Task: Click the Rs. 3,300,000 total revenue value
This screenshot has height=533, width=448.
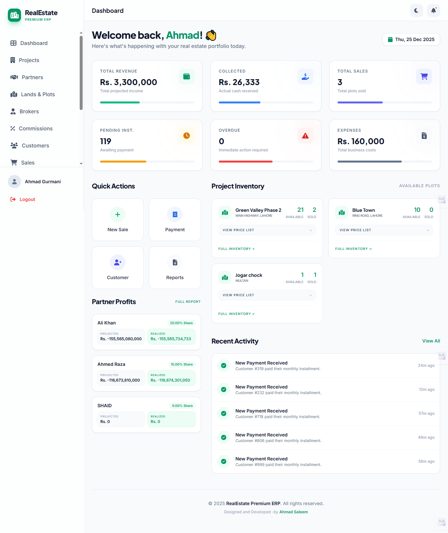Action: [x=129, y=82]
